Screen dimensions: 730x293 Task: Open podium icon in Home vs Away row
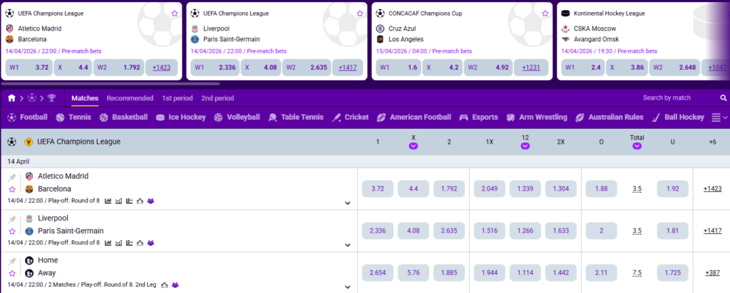point(165,284)
